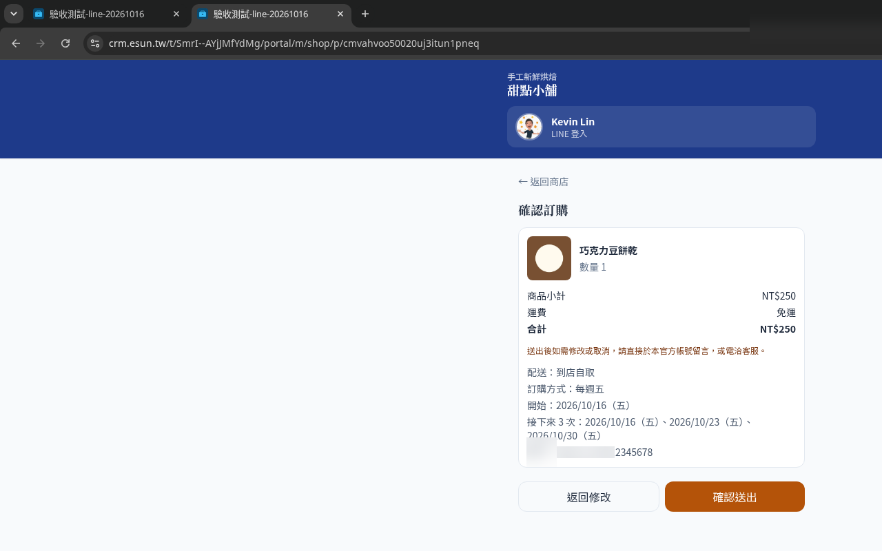This screenshot has height=551, width=882.
Task: Select the active second 驗收測試-line-20261016 tab
Action: click(271, 14)
